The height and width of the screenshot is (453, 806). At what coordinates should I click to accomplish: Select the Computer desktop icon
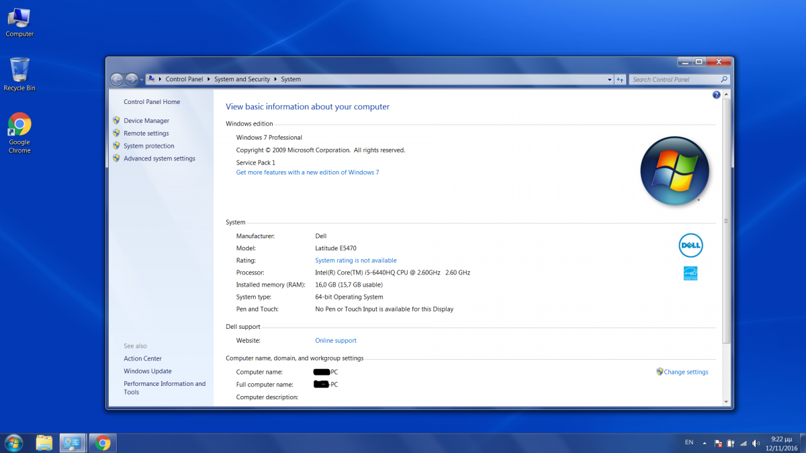point(19,22)
